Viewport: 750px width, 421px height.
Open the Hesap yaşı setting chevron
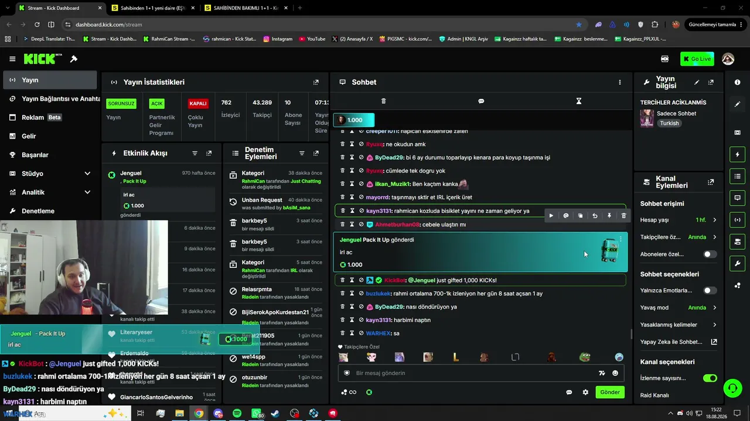coord(714,220)
